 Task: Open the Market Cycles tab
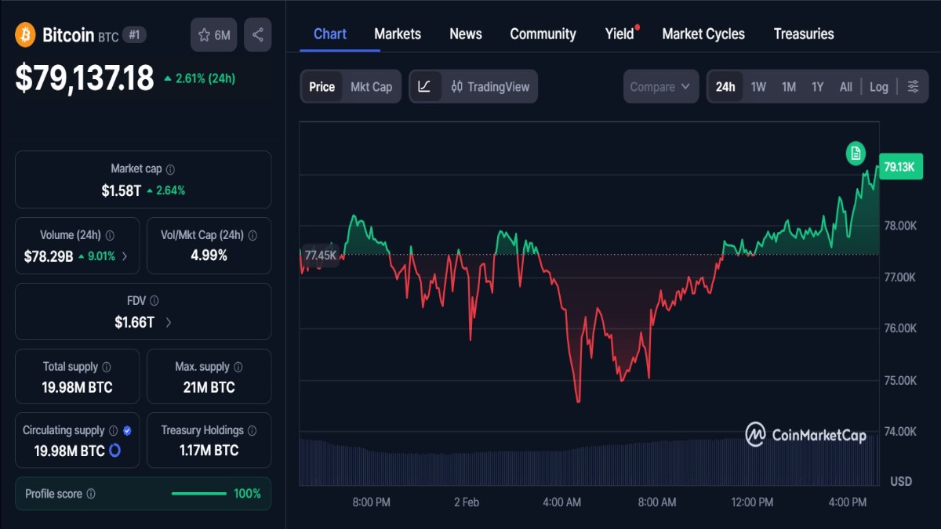point(703,34)
